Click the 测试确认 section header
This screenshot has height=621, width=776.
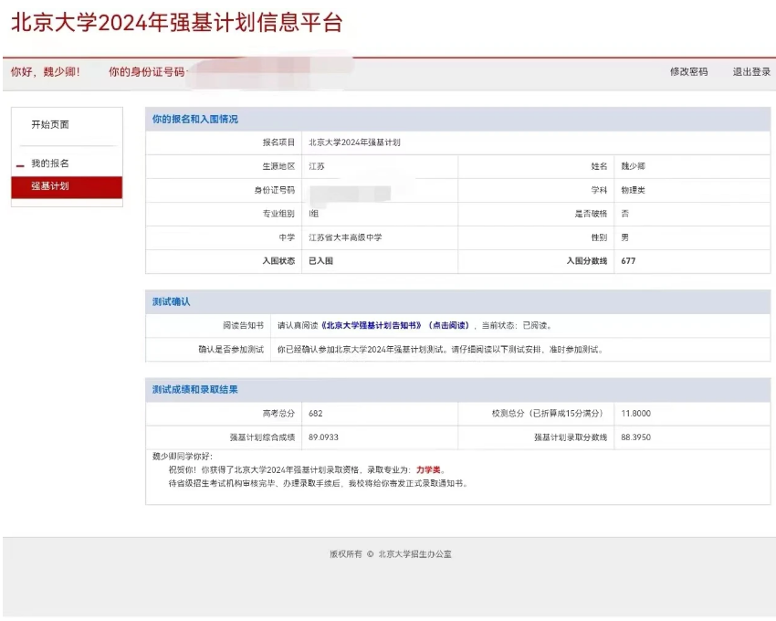[x=172, y=301]
